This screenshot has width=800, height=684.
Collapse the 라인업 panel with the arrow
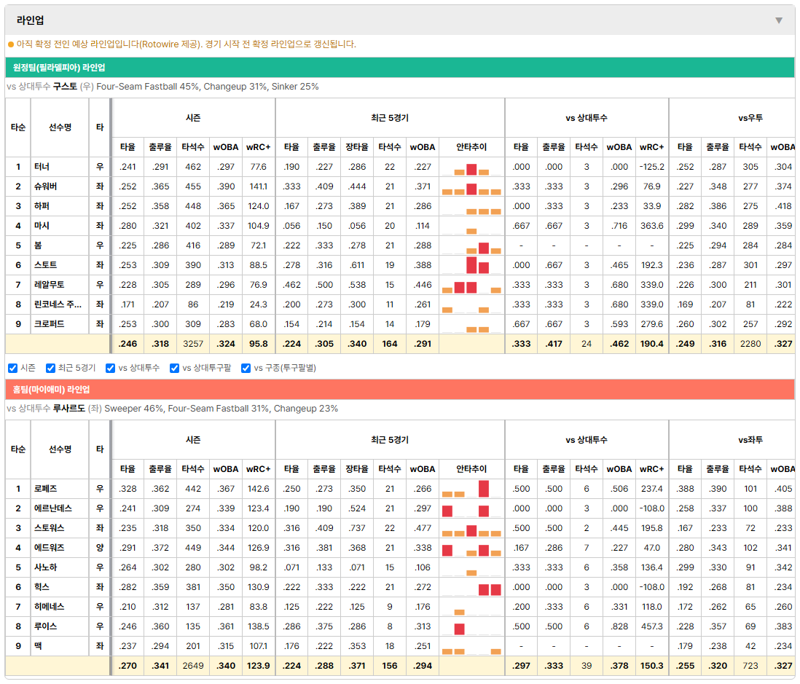click(779, 20)
